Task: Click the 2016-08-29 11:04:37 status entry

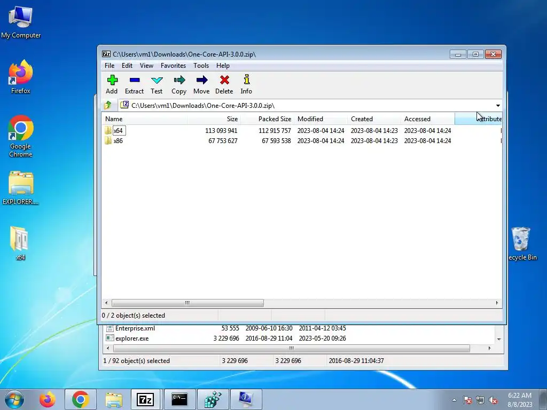Action: (356, 361)
